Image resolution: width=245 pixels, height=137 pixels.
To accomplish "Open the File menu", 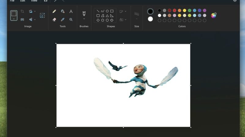I will (x=12, y=1).
